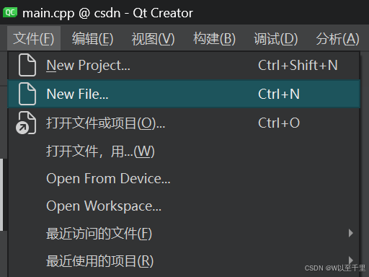
Task: Click the Qt Creator QC logo icon
Action: 10,12
